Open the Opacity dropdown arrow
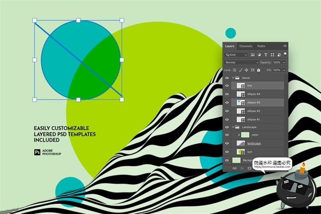This screenshot has width=321, height=214. [284, 62]
